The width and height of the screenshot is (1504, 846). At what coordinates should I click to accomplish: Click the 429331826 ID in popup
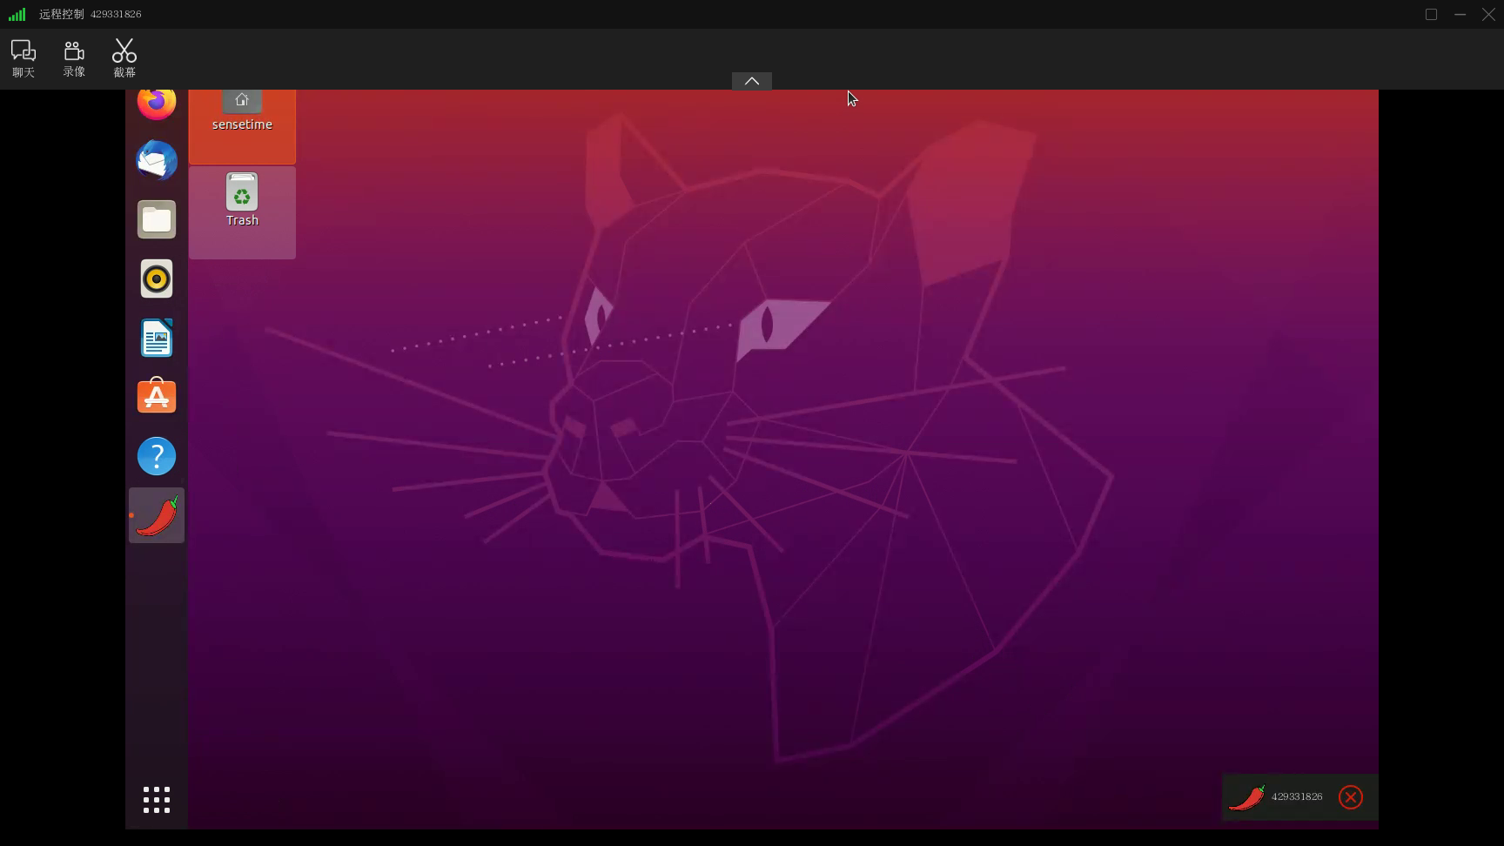click(1297, 796)
